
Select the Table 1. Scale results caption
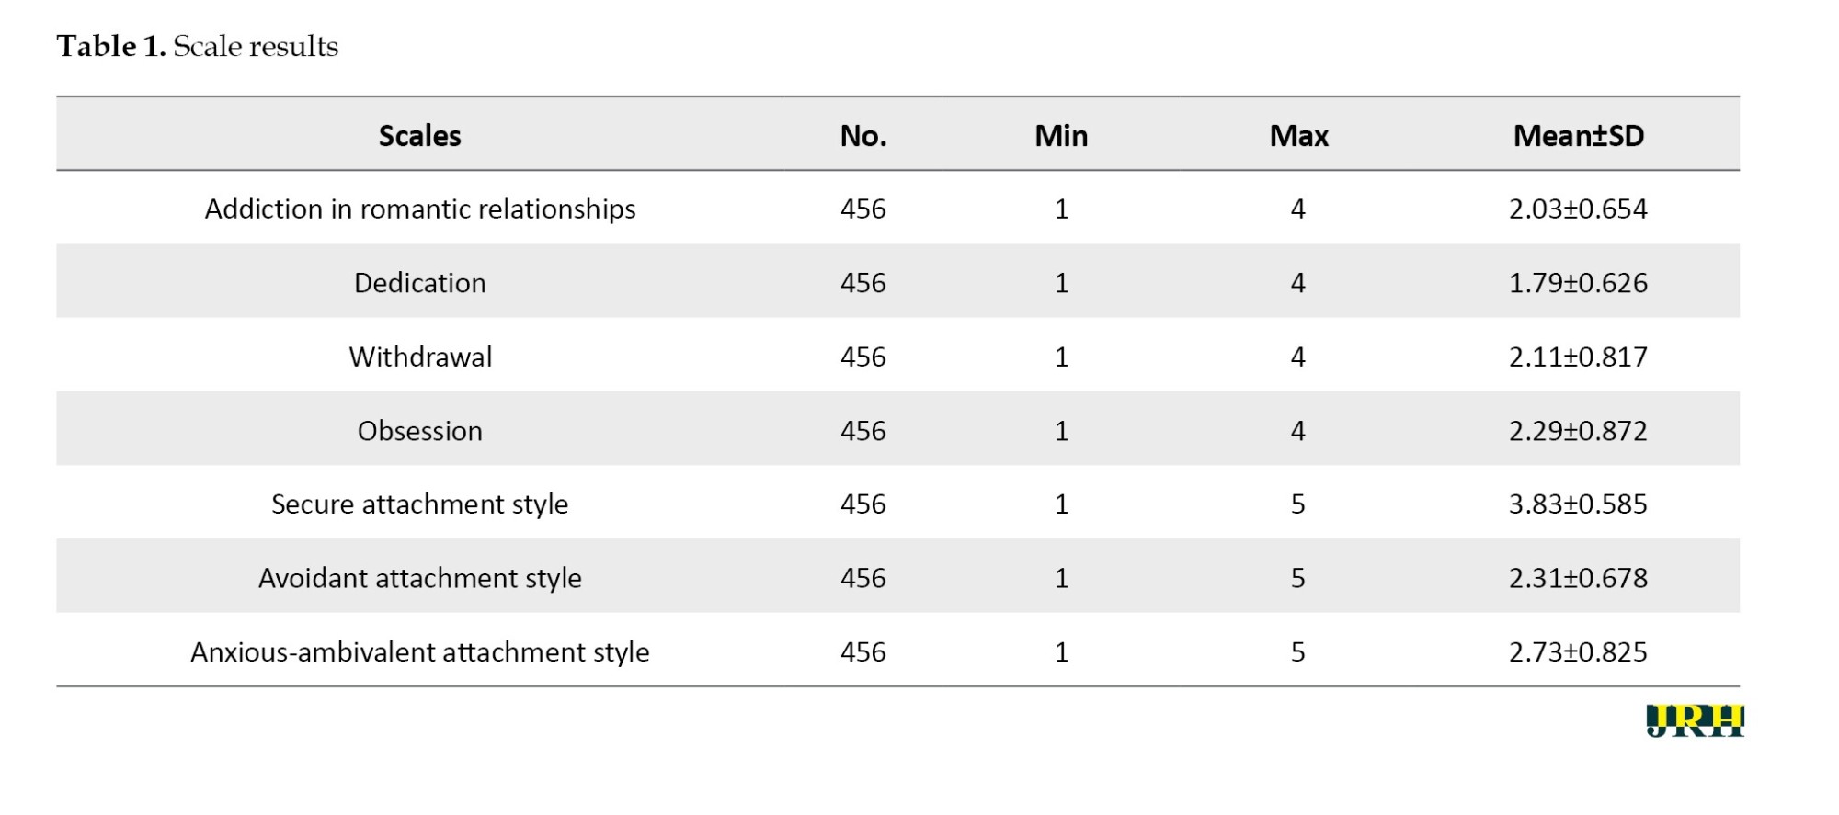[198, 46]
